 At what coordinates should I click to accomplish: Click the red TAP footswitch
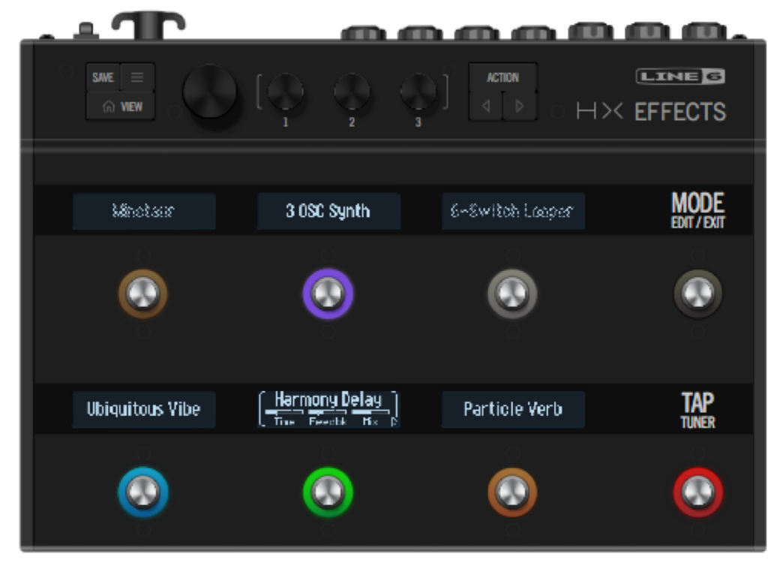[698, 492]
